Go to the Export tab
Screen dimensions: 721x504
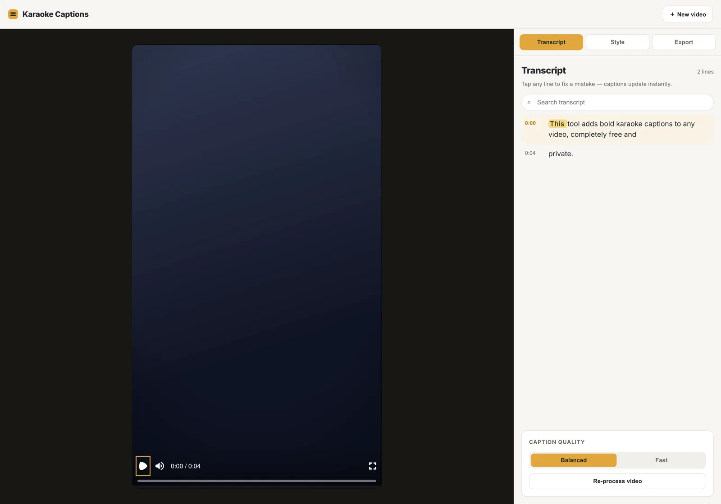coord(684,42)
